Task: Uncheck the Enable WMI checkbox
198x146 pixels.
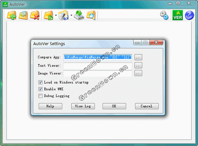Action: coord(40,89)
